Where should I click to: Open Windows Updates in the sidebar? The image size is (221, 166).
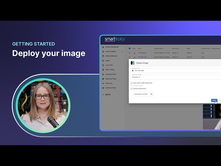[110, 52]
